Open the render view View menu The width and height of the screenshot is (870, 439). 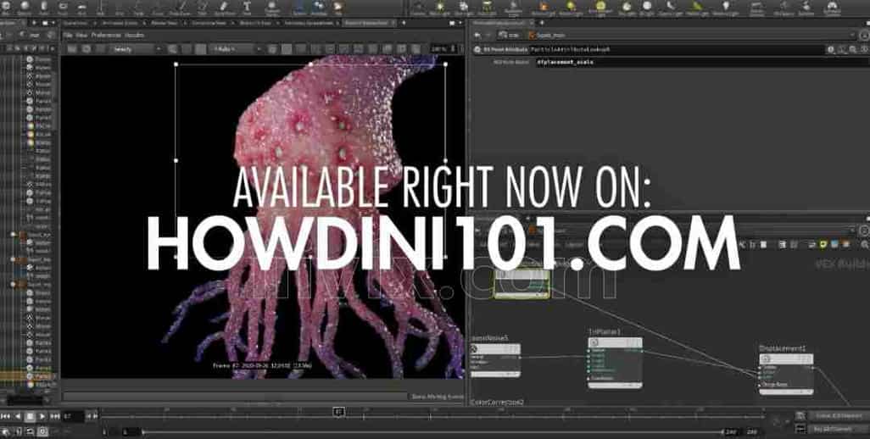point(81,35)
